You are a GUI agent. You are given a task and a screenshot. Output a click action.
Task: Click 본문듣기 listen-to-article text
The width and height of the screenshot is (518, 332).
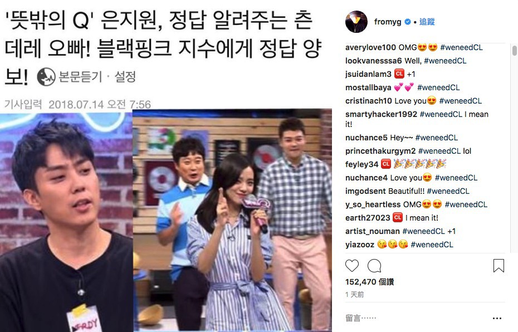coord(80,77)
